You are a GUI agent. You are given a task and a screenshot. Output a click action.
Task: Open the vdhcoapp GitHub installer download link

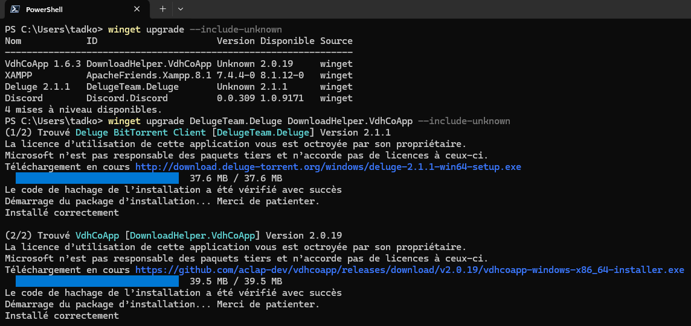click(410, 270)
